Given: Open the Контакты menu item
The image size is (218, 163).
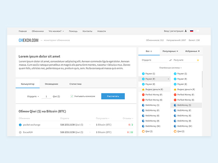Looking at the screenshot, I should pos(87,31).
